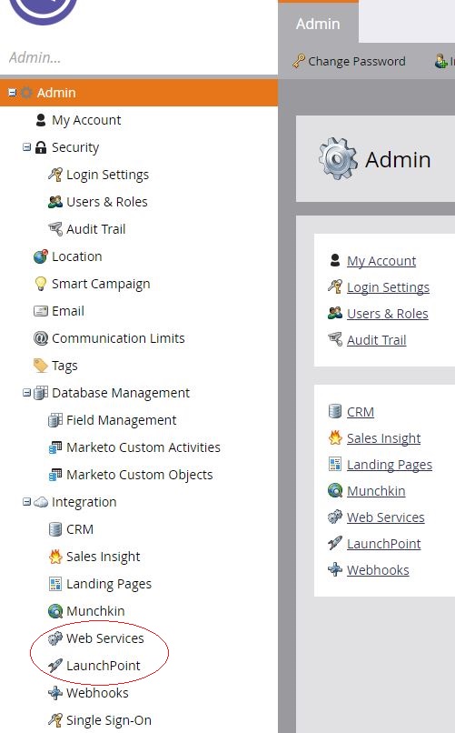Open Single Sign-On tree item
The image size is (455, 733).
click(x=109, y=720)
